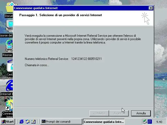
Task: Click the Avanti next button
Action: click(119, 113)
